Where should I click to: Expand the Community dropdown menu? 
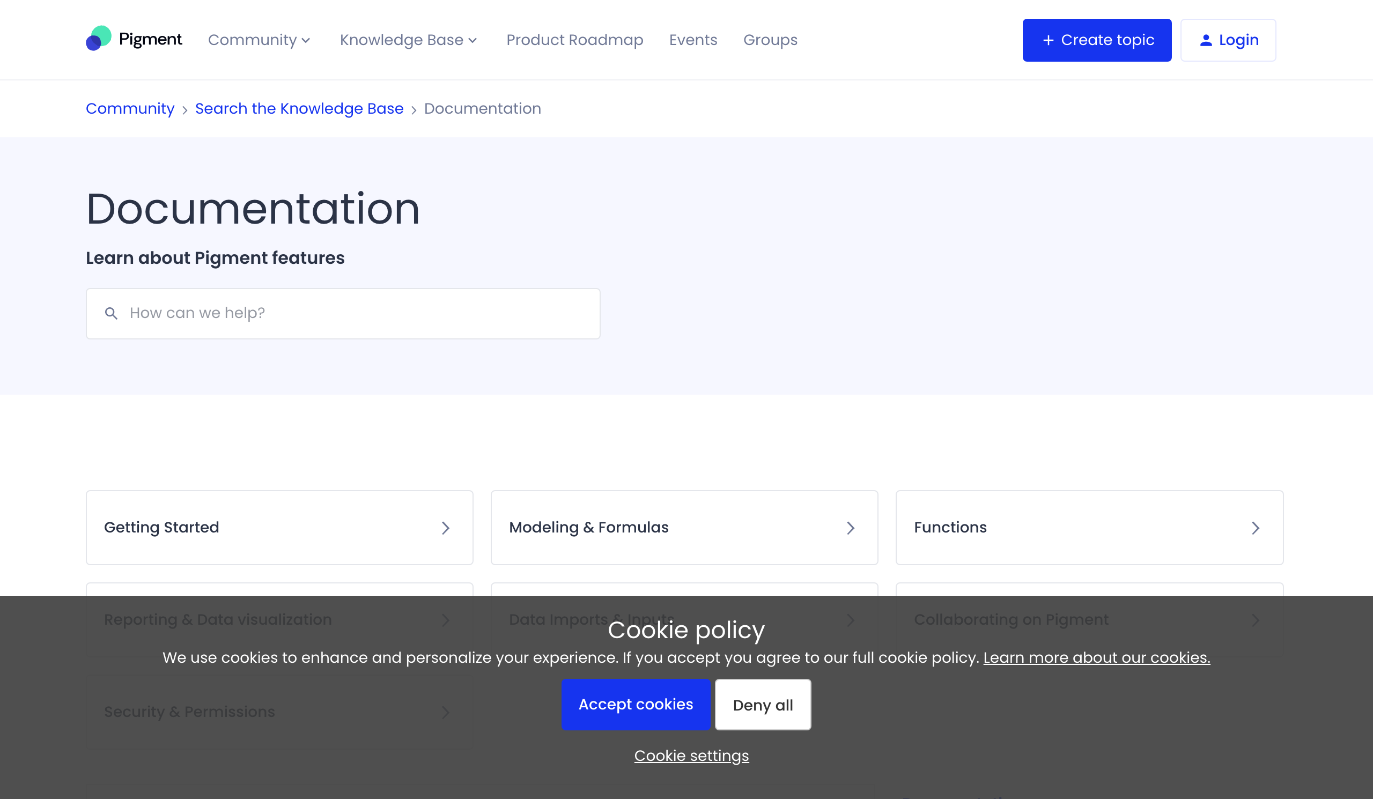pyautogui.click(x=260, y=40)
